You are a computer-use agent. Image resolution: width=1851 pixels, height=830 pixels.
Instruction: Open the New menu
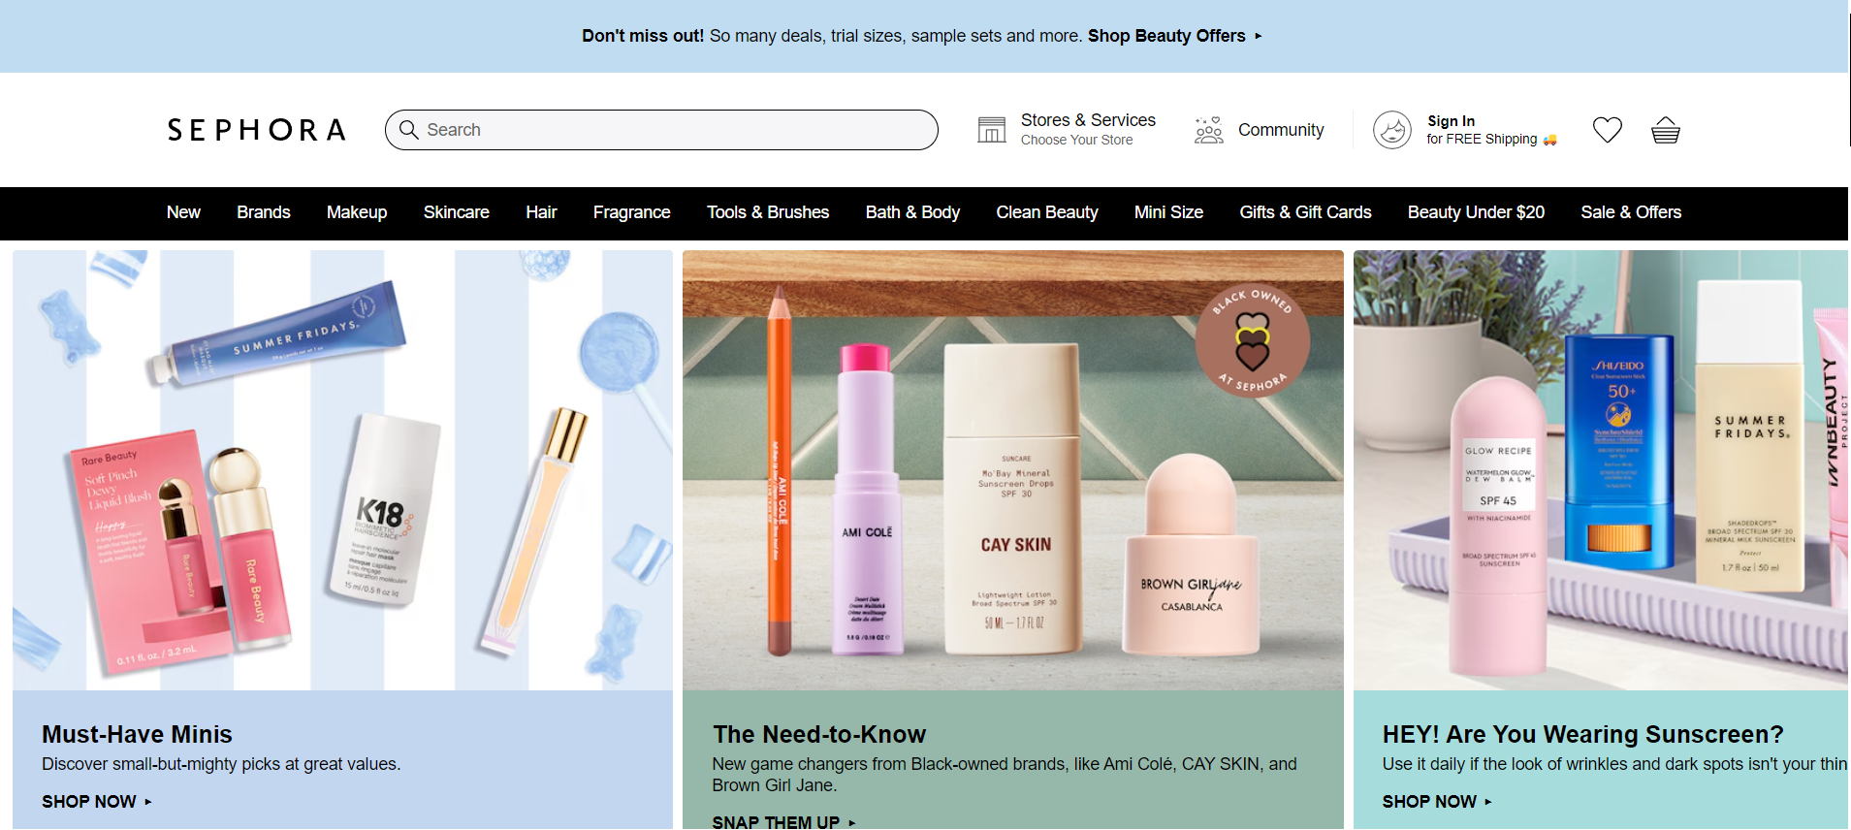183,212
